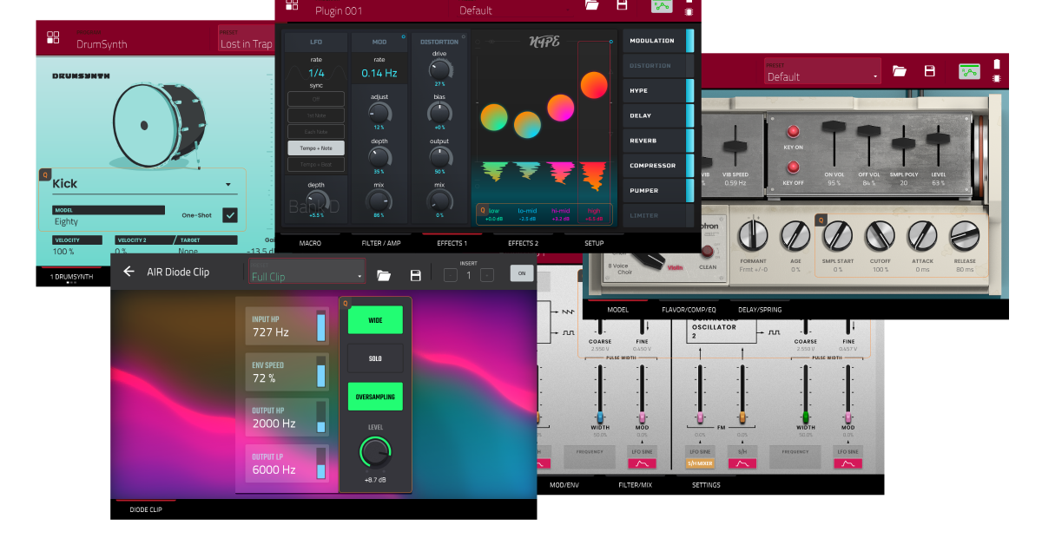Screen dimensions: 1042x545
Task: Switch to the EFFECTS 1 tab
Action: click(452, 243)
